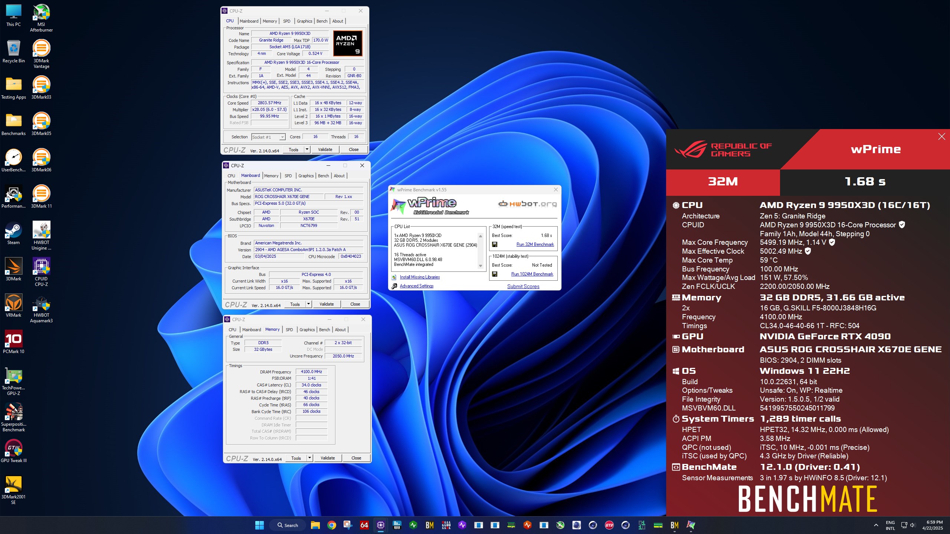The height and width of the screenshot is (534, 950).
Task: Launch GPU Tweak III shortcut
Action: tap(13, 451)
